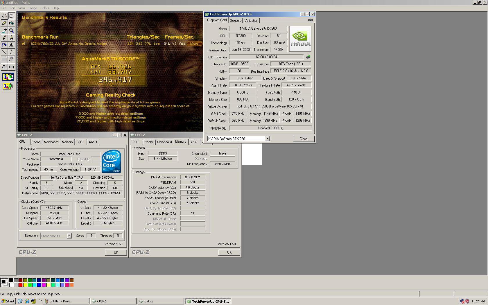
Task: Open the Graphics Card tab in GPU-Z
Action: click(217, 20)
